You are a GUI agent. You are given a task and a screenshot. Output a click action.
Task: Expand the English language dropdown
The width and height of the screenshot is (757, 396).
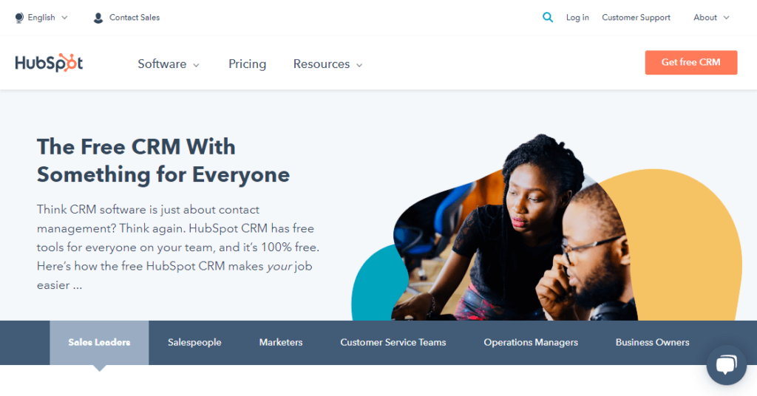click(41, 18)
